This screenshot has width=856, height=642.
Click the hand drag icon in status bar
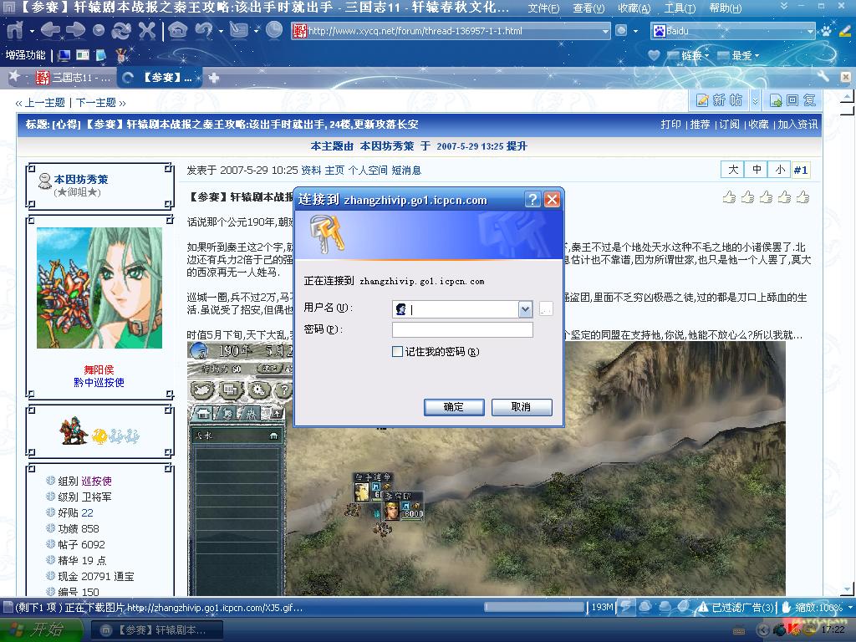[x=786, y=607]
